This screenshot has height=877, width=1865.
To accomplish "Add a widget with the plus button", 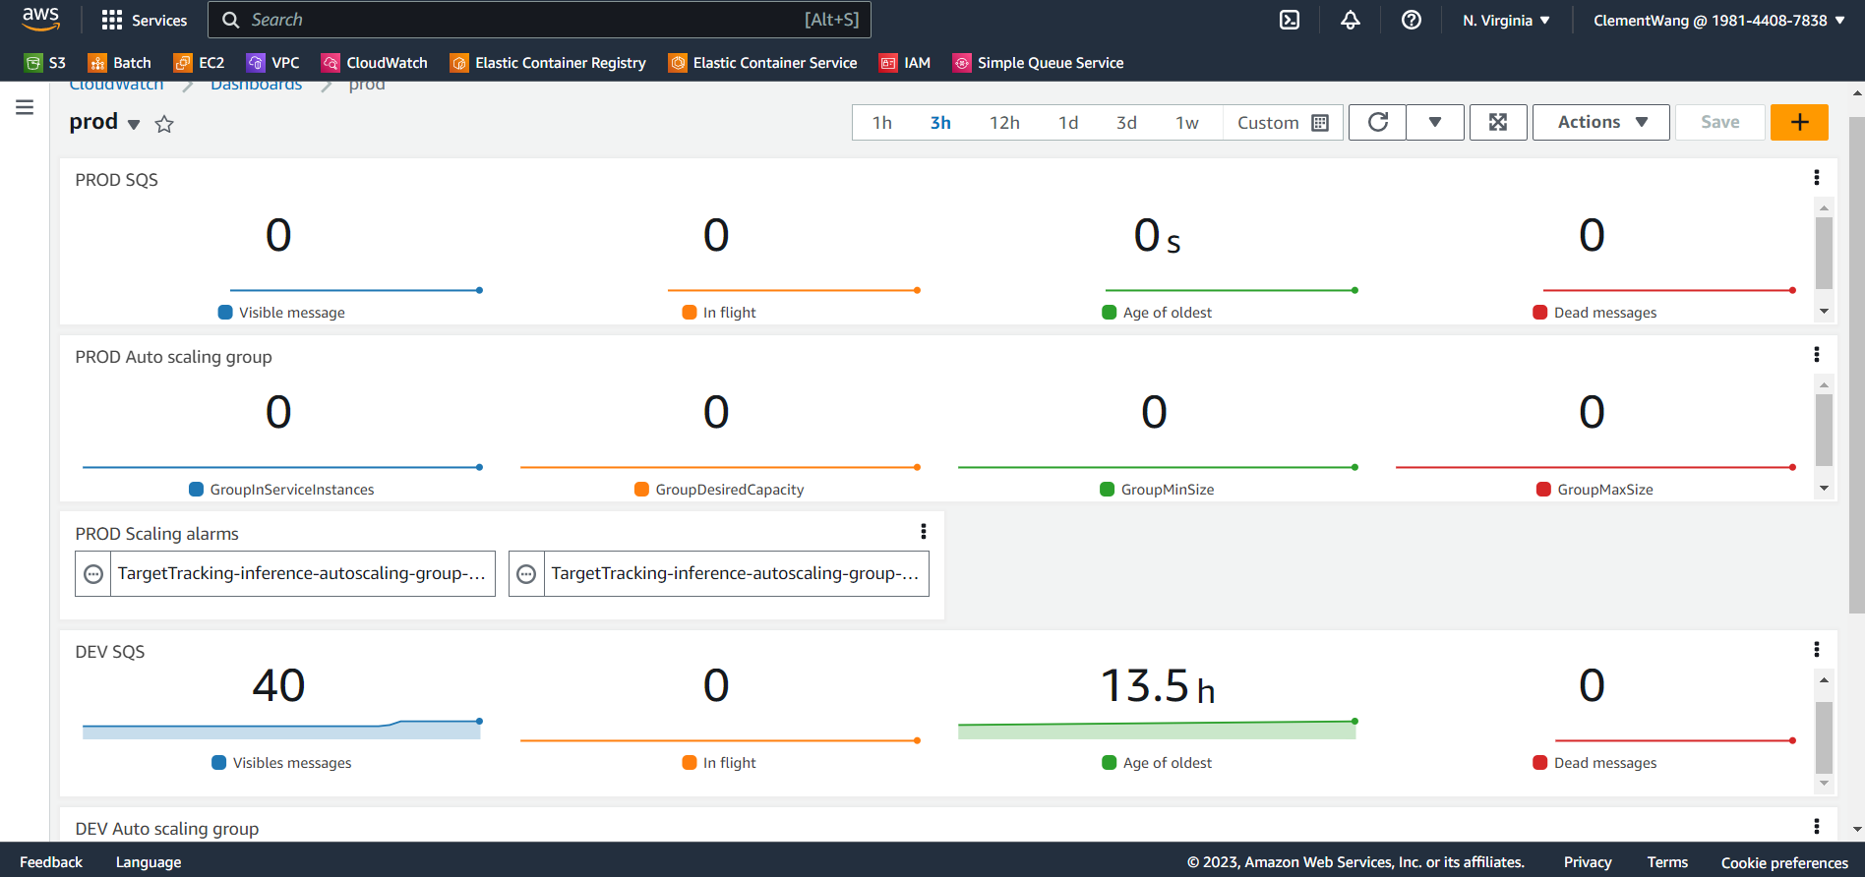I will (x=1798, y=122).
